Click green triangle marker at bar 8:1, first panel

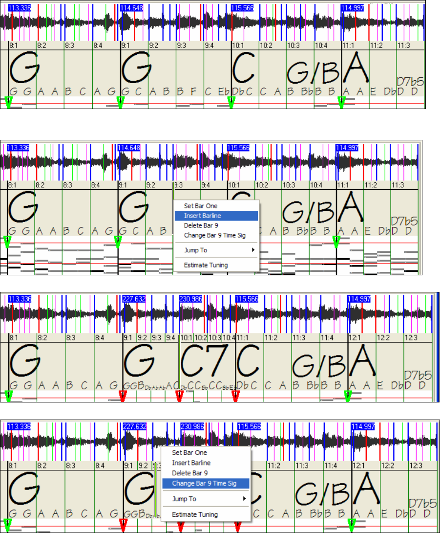click(x=8, y=102)
